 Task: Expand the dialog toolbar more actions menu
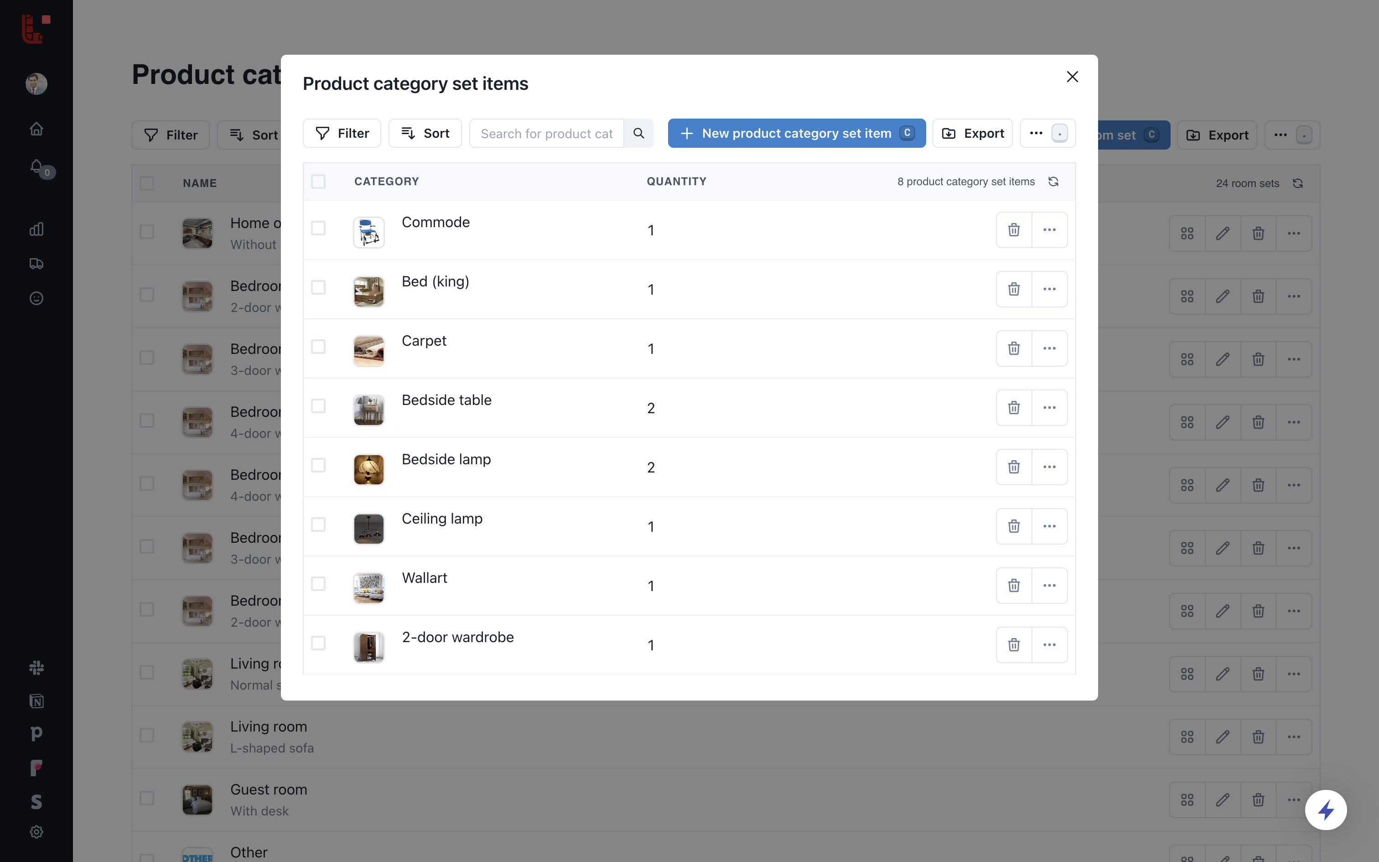click(1036, 133)
